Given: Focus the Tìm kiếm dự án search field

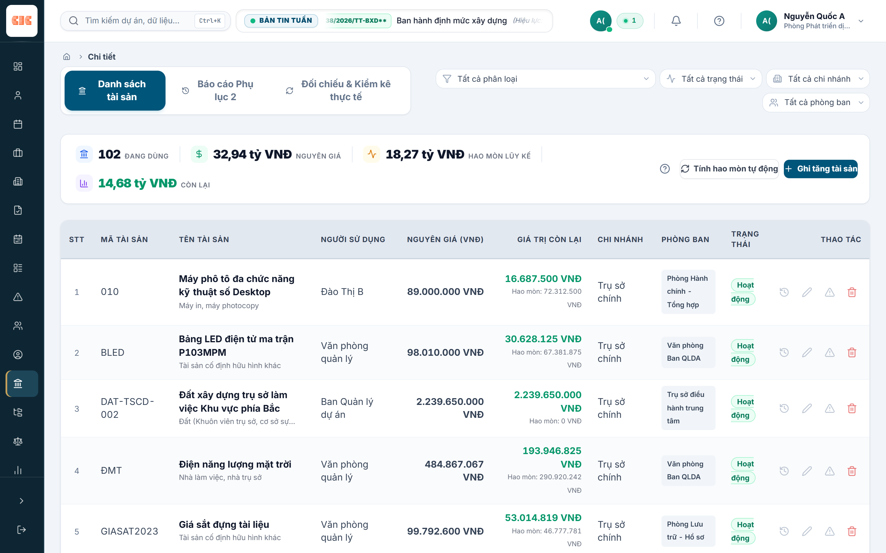Looking at the screenshot, I should click(x=145, y=21).
